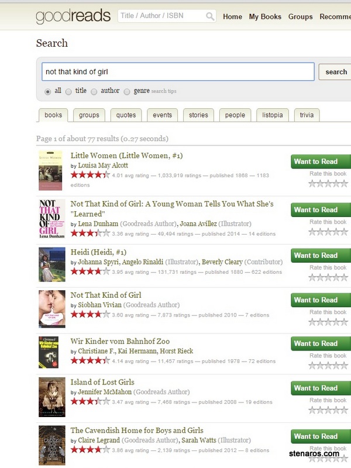The image size is (351, 468).
Task: Open author Kai Hermann
Action: pos(137,351)
